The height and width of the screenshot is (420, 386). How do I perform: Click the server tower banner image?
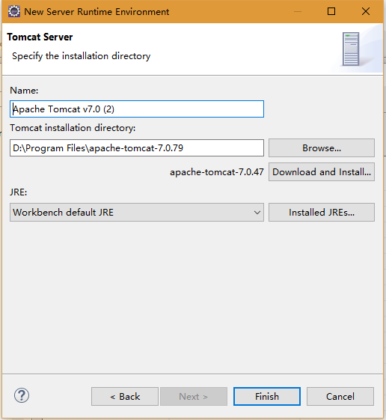351,49
